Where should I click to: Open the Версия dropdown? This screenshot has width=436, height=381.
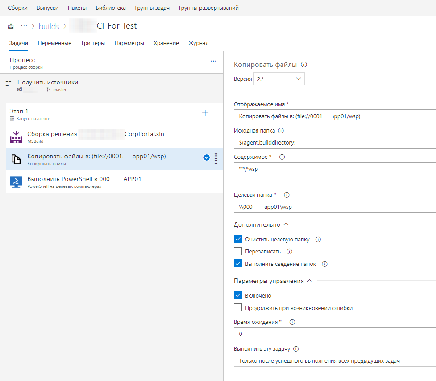click(x=279, y=79)
